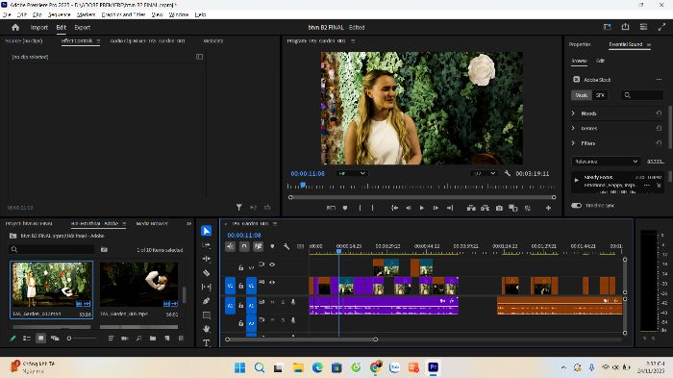Switch to Import workspace
This screenshot has height=378, width=673.
[x=39, y=27]
